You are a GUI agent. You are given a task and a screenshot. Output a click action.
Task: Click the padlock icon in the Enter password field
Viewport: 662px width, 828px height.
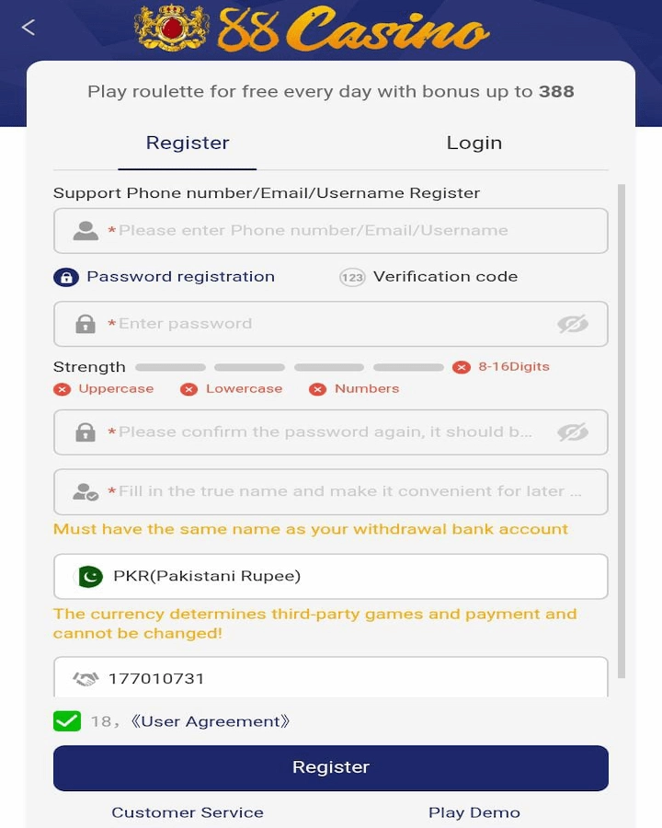86,324
